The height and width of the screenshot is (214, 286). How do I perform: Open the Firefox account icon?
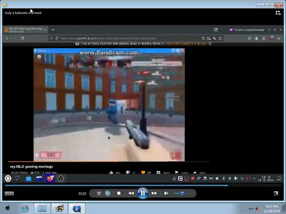pyautogui.click(x=256, y=38)
